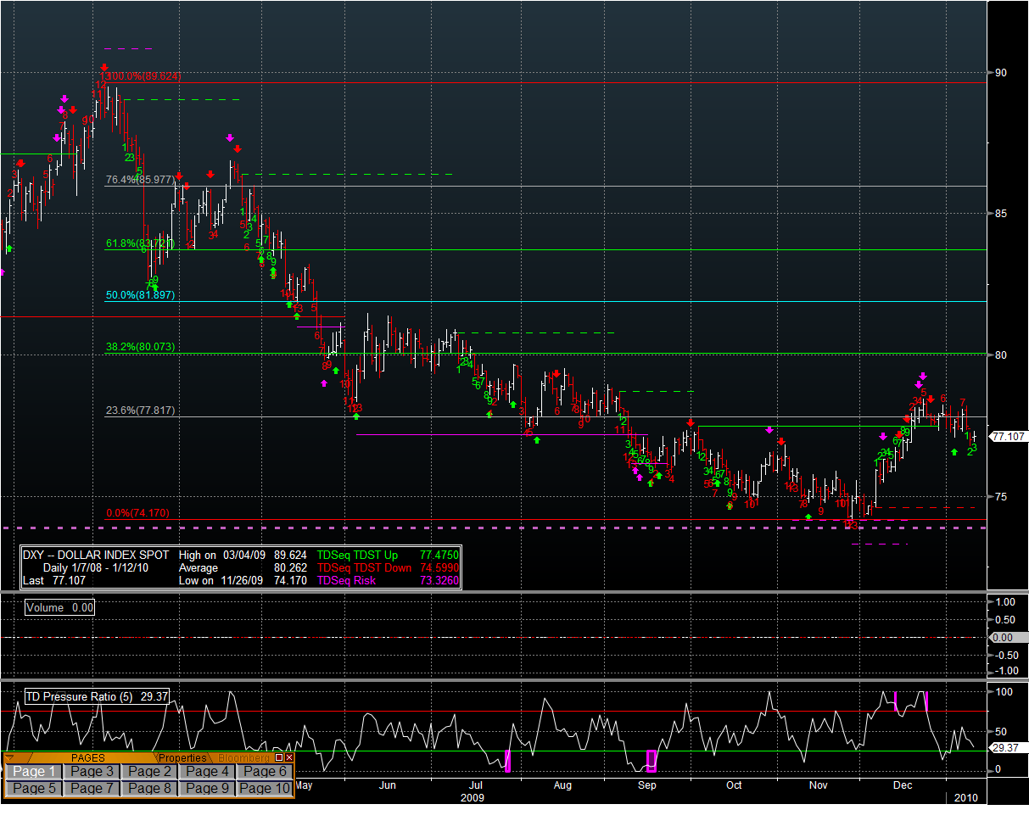Click the Volume 0.00 legend box
Image resolution: width=1029 pixels, height=821 pixels.
(x=59, y=607)
